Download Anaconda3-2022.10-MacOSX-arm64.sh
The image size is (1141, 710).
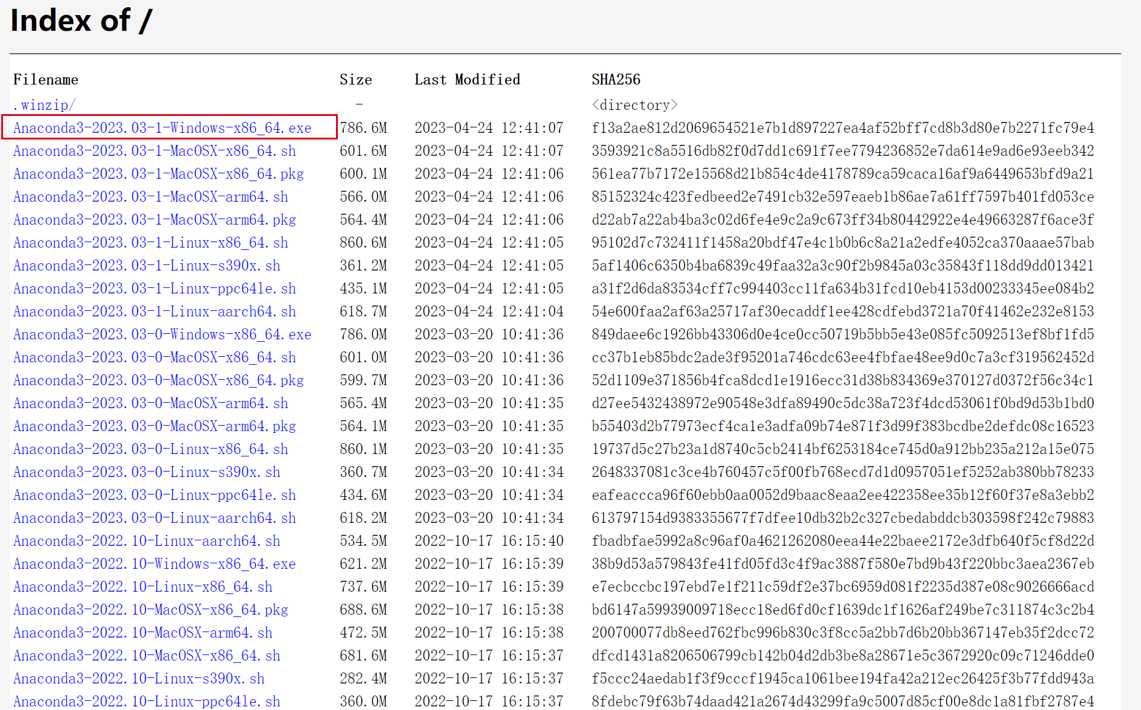coord(143,633)
